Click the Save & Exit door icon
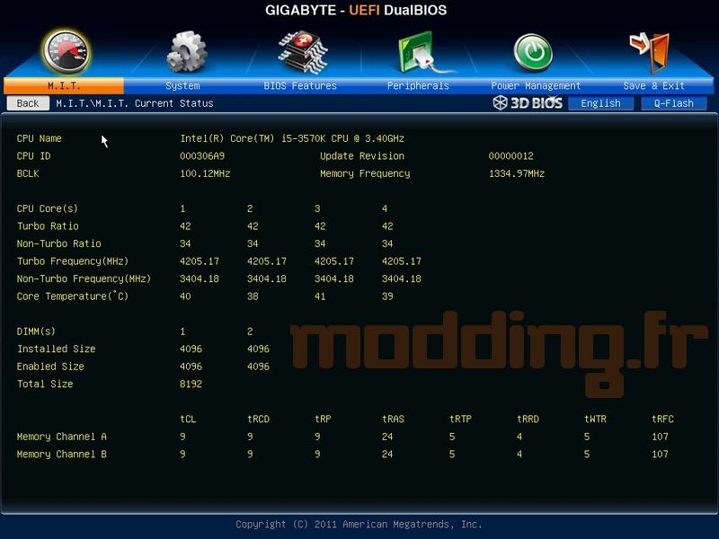The width and height of the screenshot is (719, 539). (x=650, y=53)
